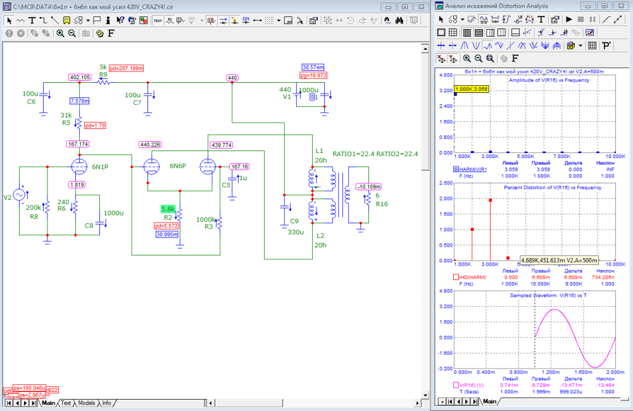Select the Text tool in schematic toolbar
Viewport: 633px width, 411px height.
pos(32,20)
